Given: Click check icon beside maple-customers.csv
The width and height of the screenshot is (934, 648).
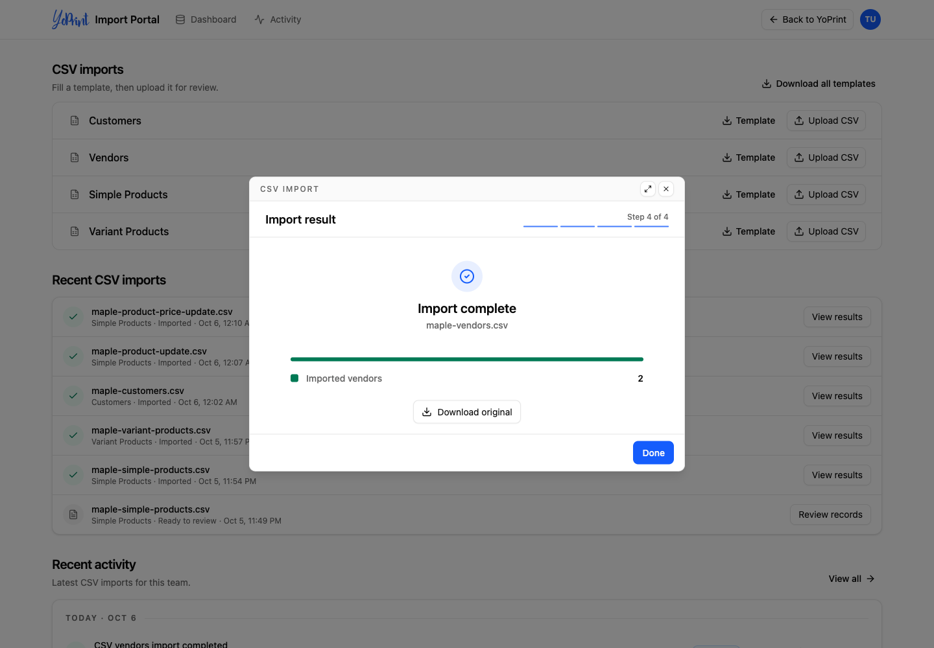Looking at the screenshot, I should click(73, 396).
